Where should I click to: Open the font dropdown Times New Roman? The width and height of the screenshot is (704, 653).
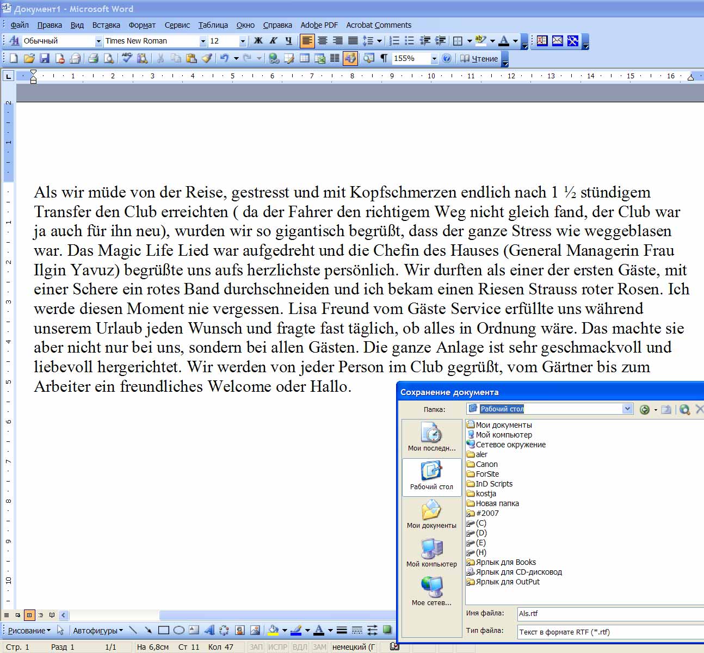click(203, 41)
